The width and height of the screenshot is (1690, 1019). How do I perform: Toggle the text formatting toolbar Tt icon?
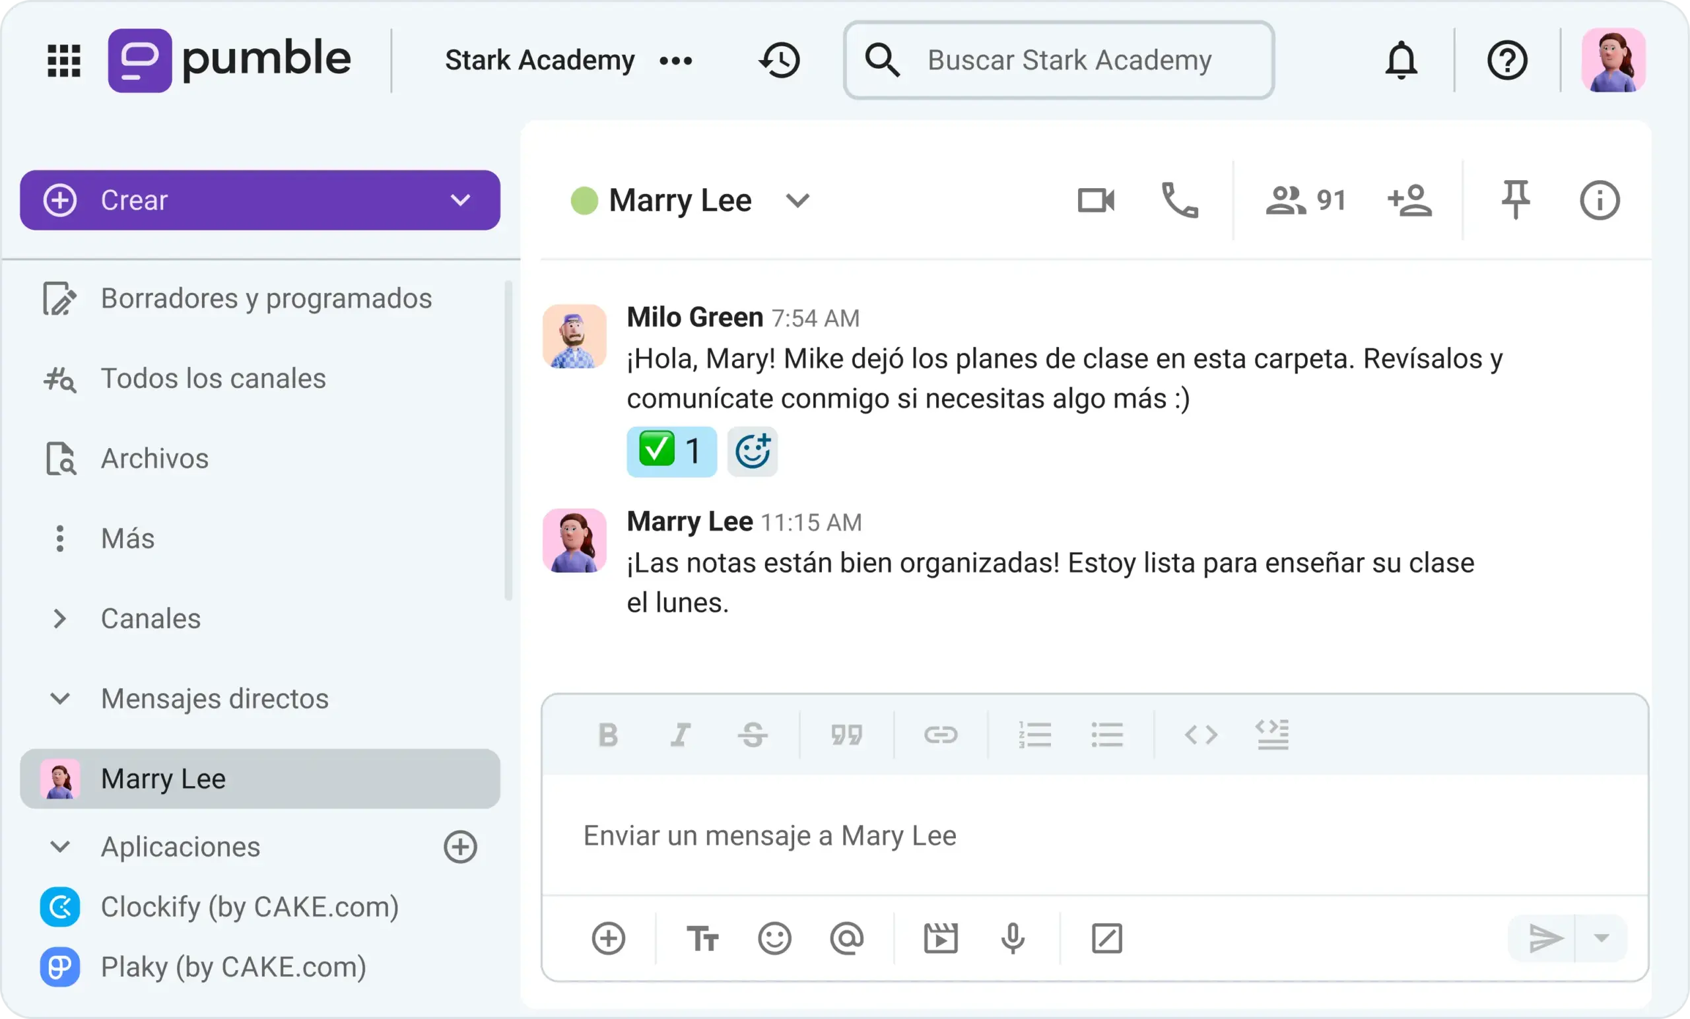click(702, 938)
